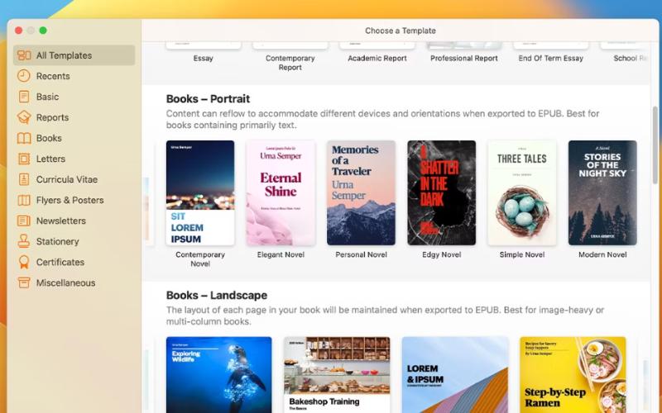Choose the Curricula Vitae label
Viewport: 662px width, 413px height.
click(67, 179)
